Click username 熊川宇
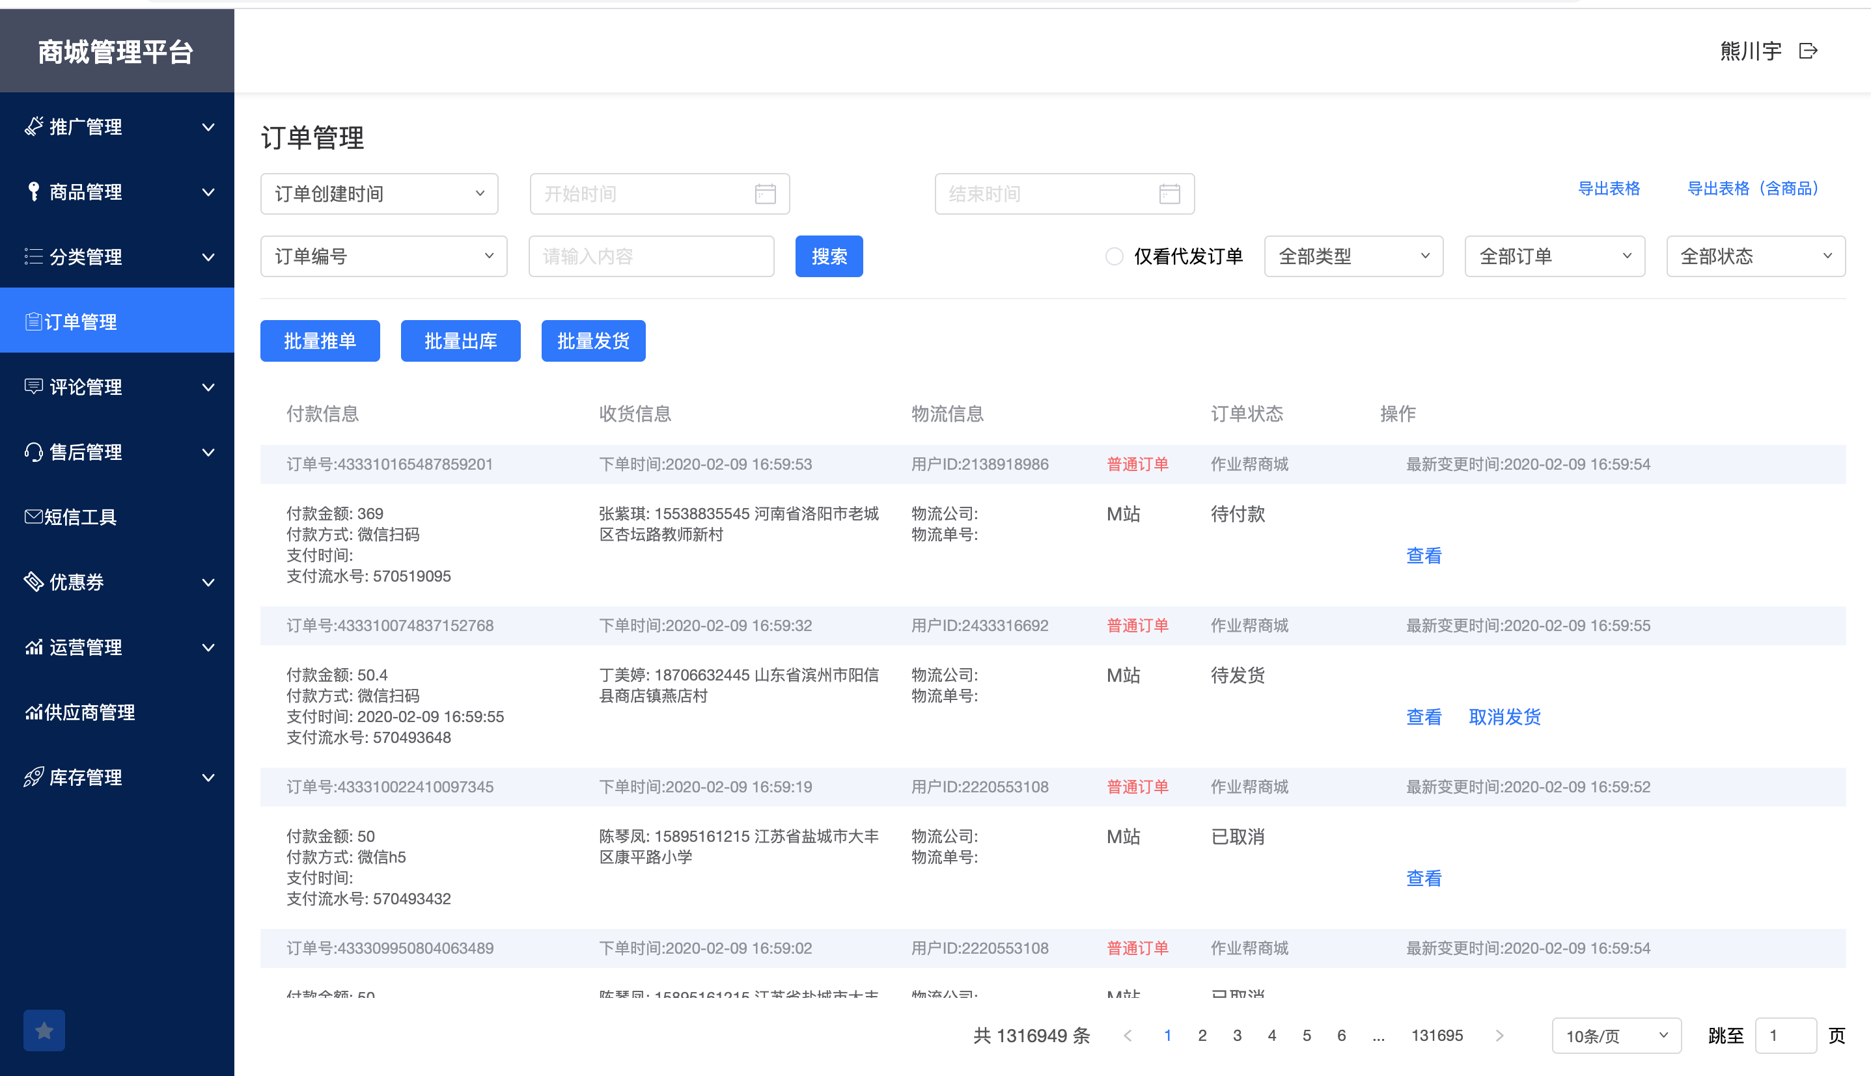1871x1076 pixels. click(x=1751, y=51)
